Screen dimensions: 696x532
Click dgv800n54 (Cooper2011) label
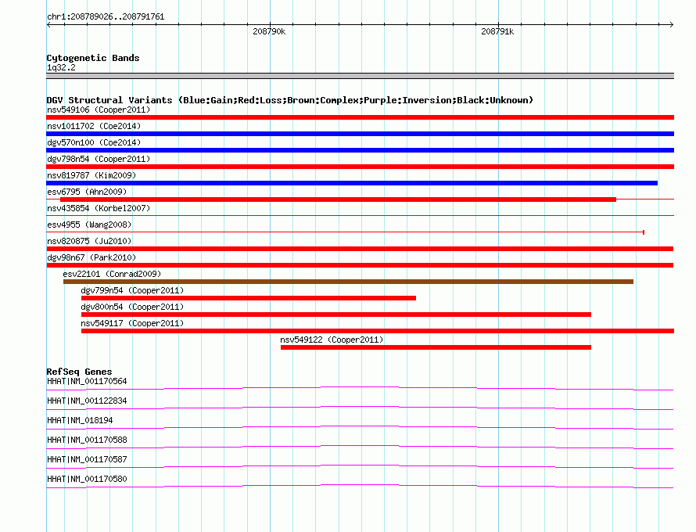coord(132,307)
